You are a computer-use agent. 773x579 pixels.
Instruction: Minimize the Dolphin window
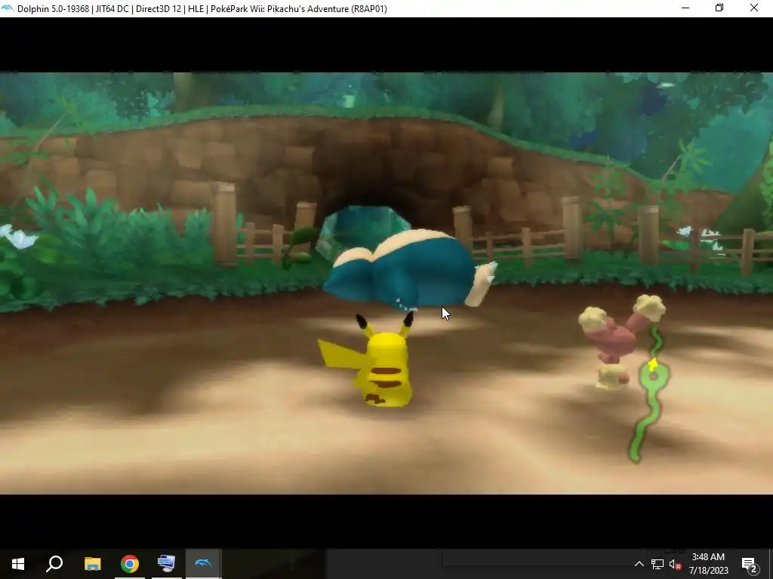[x=685, y=8]
